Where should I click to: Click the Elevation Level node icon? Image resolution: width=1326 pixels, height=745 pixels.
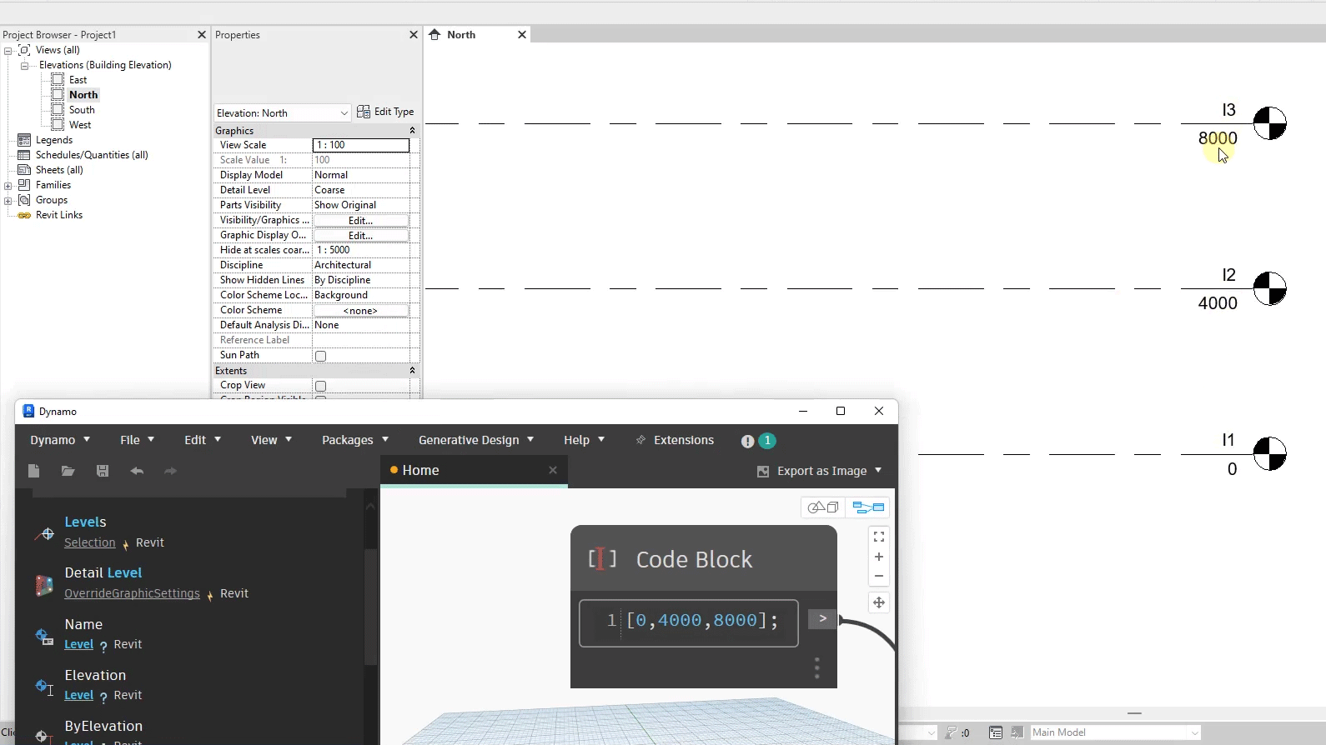(44, 687)
